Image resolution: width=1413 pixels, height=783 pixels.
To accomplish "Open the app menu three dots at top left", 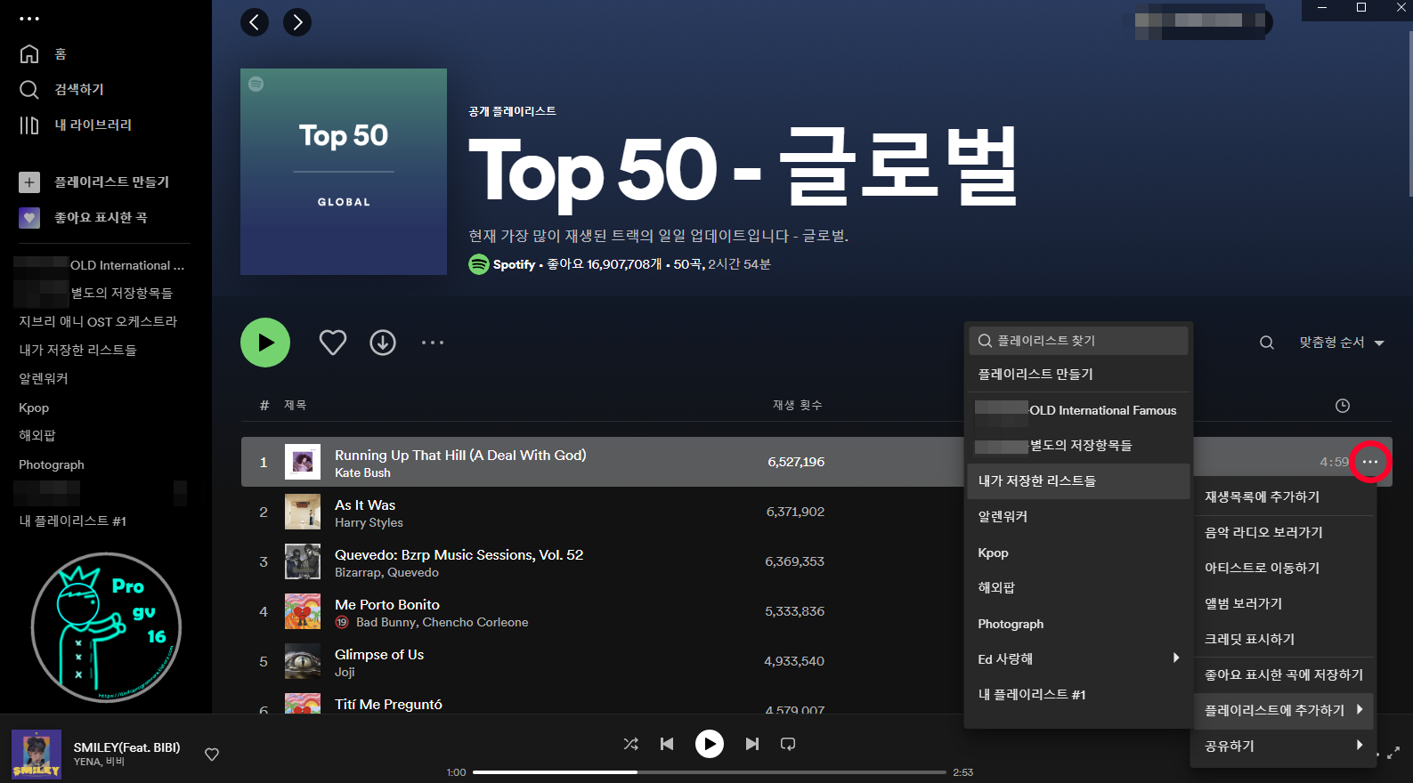I will [x=29, y=18].
